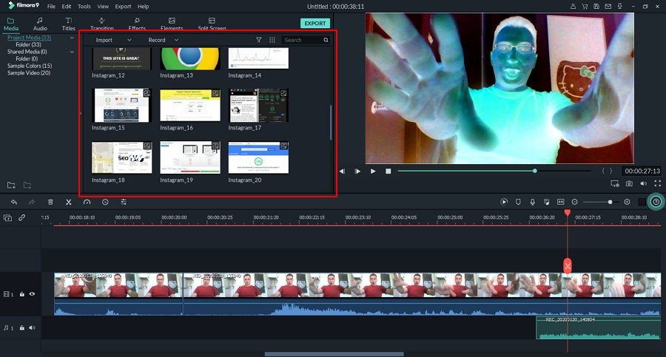This screenshot has width=666, height=357.
Task: Hide video track 1 using the eye icon
Action: click(x=32, y=294)
